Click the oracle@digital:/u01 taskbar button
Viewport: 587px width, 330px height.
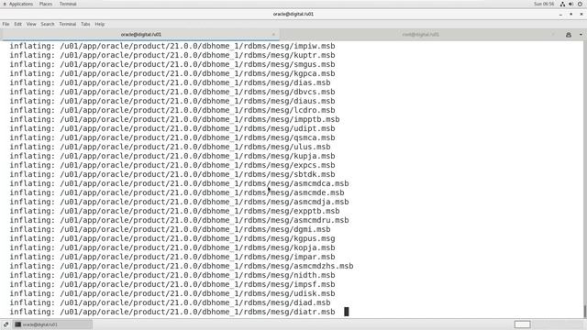coord(52,324)
